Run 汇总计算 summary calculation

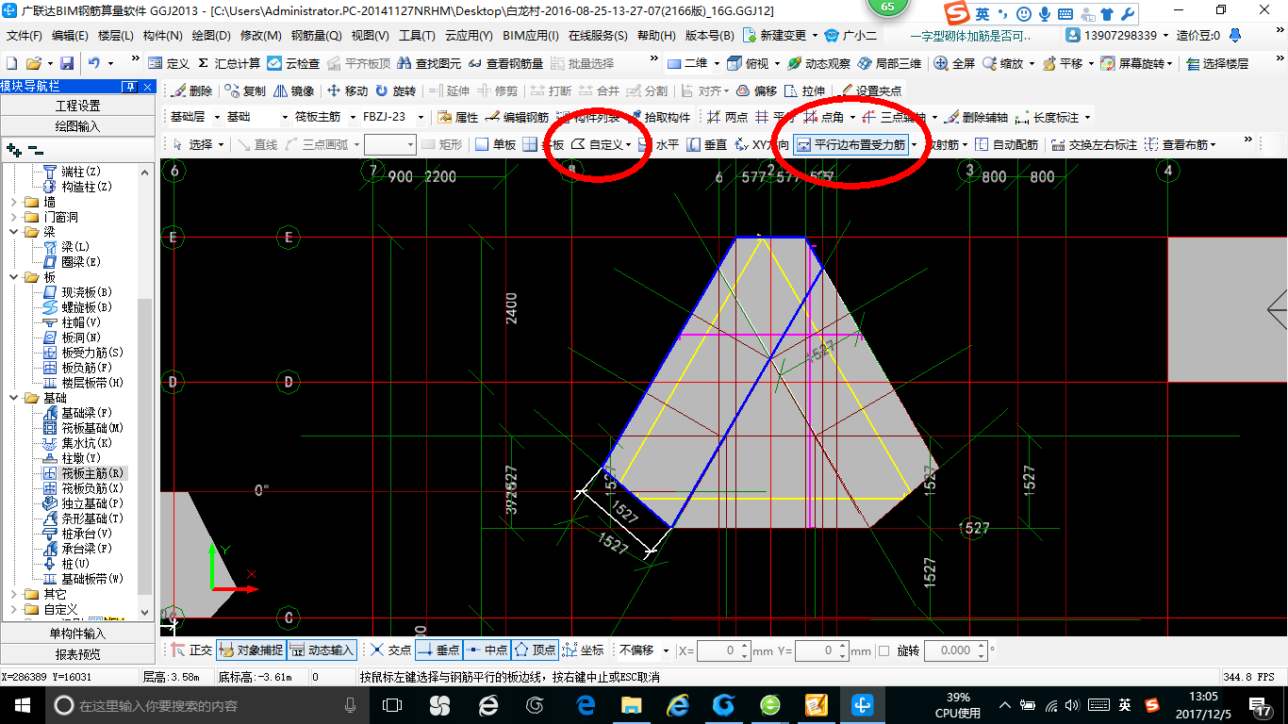click(x=229, y=63)
